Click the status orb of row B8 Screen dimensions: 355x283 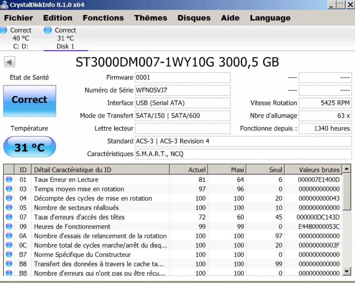pos(9,264)
